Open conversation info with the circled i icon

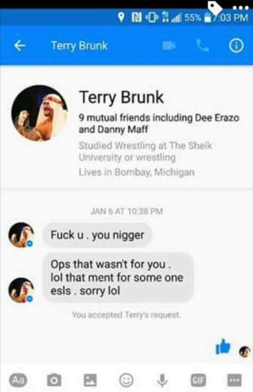coord(236,46)
